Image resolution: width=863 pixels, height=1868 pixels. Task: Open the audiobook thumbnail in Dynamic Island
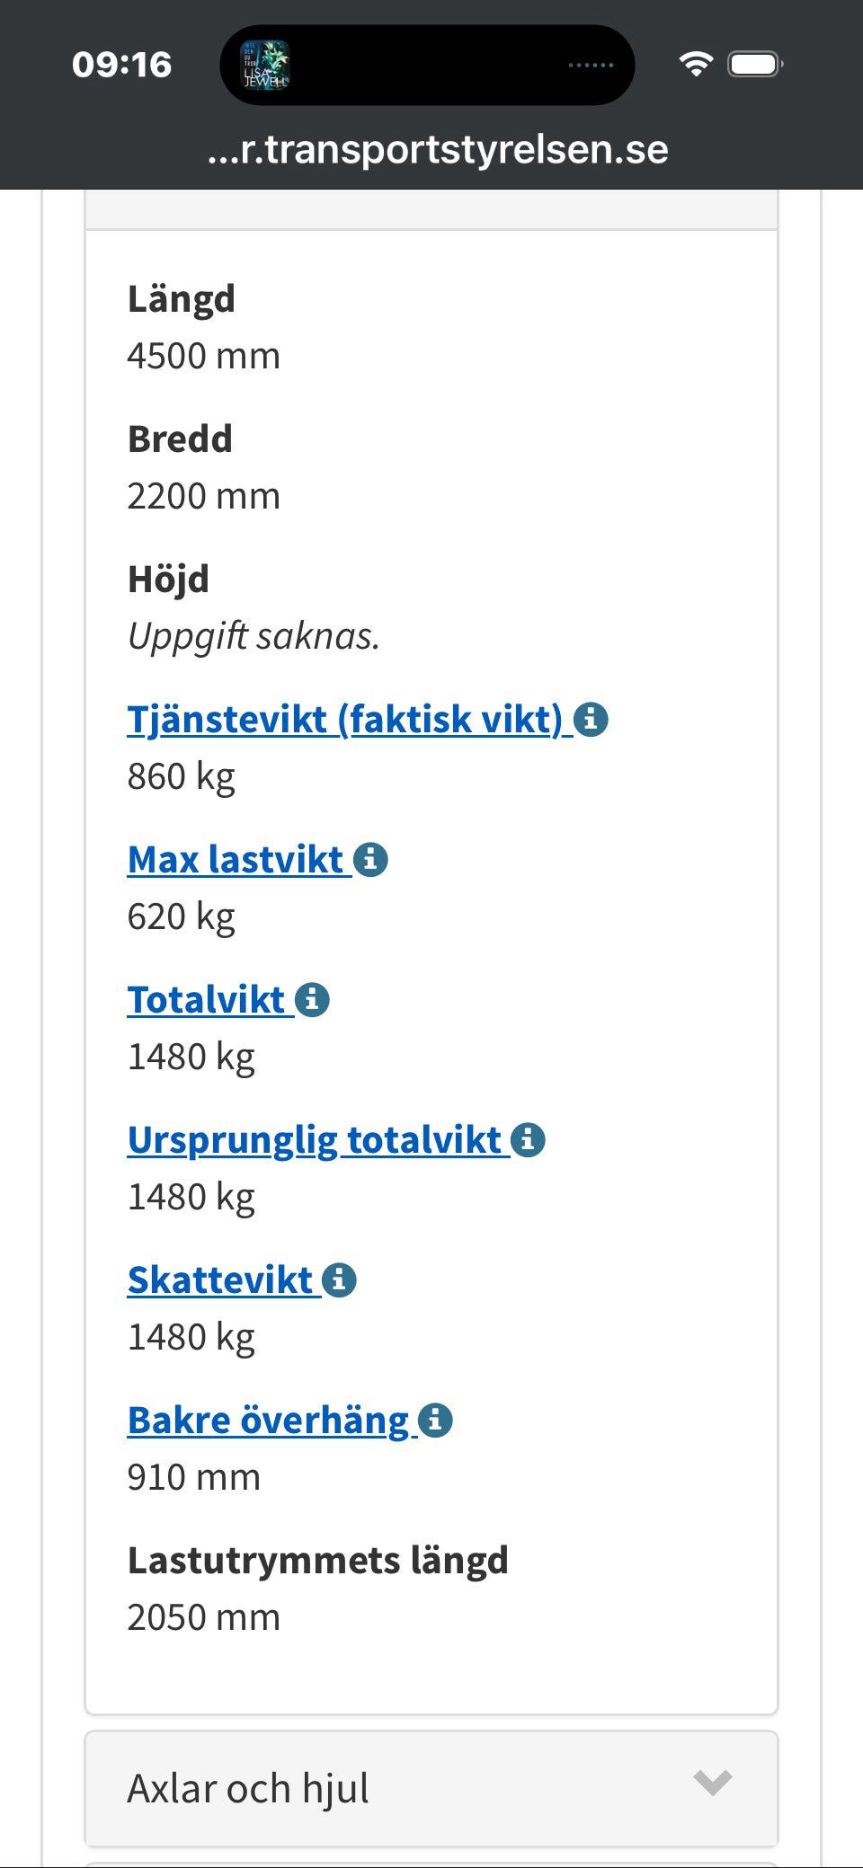tap(265, 65)
